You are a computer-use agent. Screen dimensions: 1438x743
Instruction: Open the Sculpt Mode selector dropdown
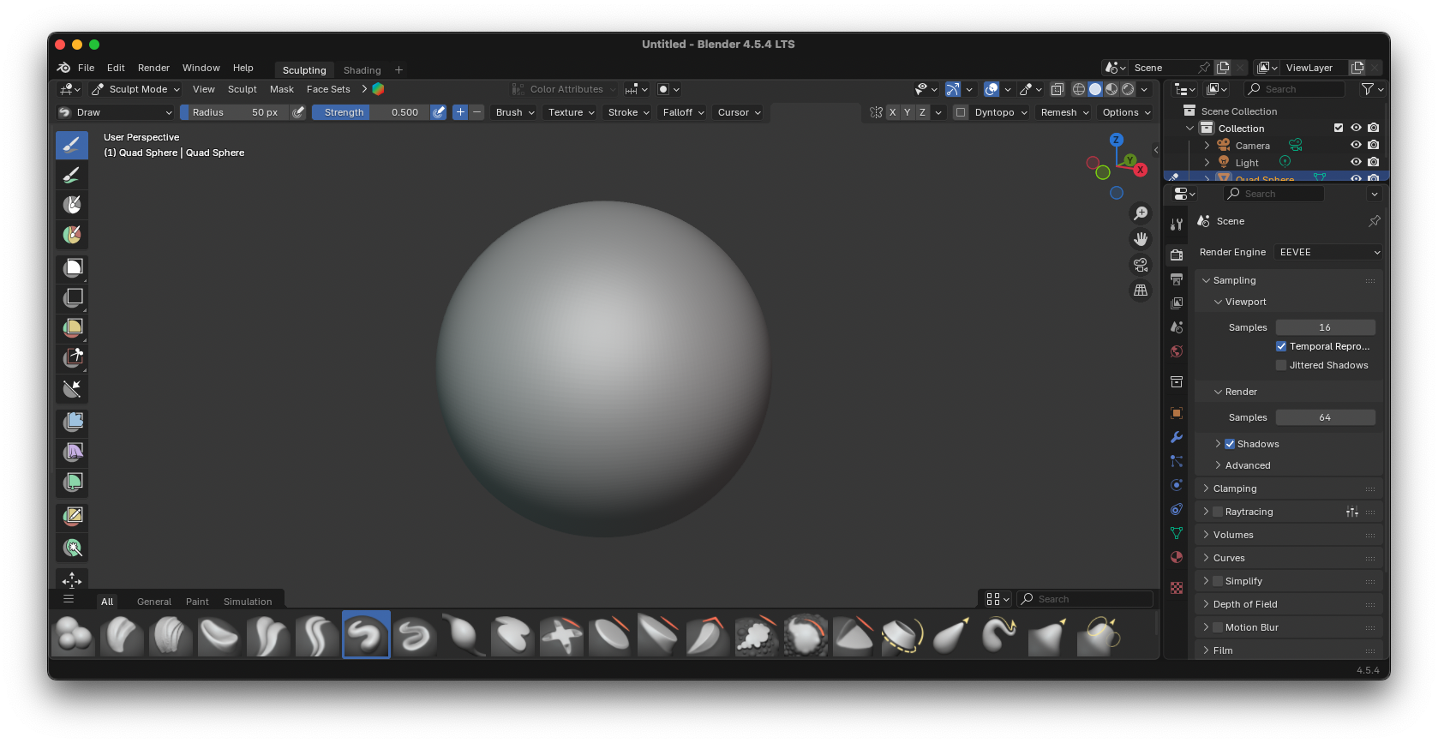[x=136, y=89]
